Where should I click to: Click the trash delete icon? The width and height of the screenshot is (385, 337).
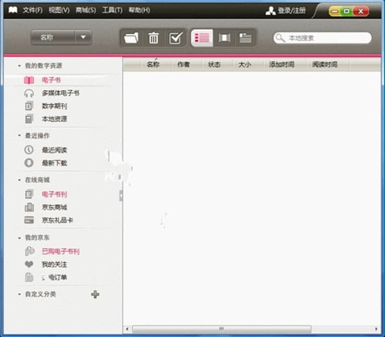pos(154,38)
